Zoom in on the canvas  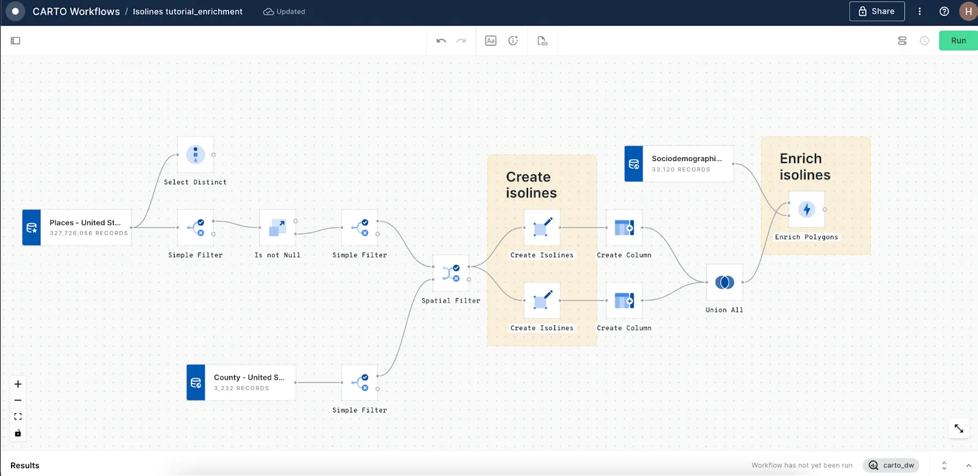(18, 384)
